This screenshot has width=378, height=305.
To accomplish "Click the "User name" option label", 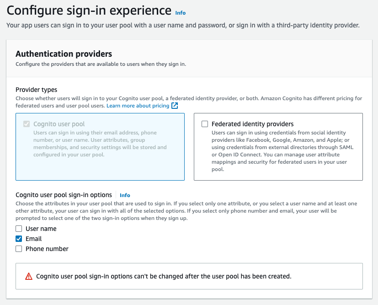I will click(x=41, y=229).
